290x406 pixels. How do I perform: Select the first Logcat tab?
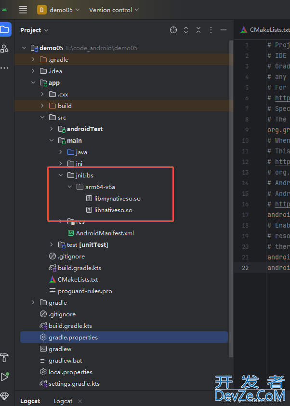pyautogui.click(x=30, y=401)
